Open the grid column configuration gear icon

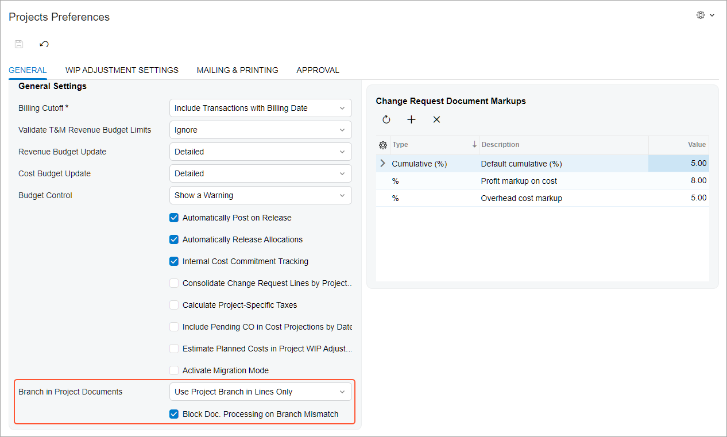383,145
